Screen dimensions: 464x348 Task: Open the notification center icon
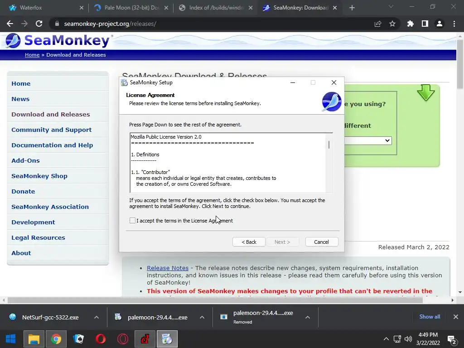(452, 339)
